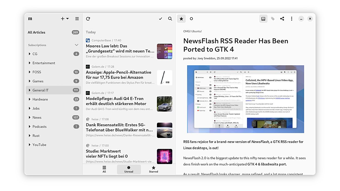This screenshot has height=191, width=340.
Task: Open the share article icon
Action: 282,19
